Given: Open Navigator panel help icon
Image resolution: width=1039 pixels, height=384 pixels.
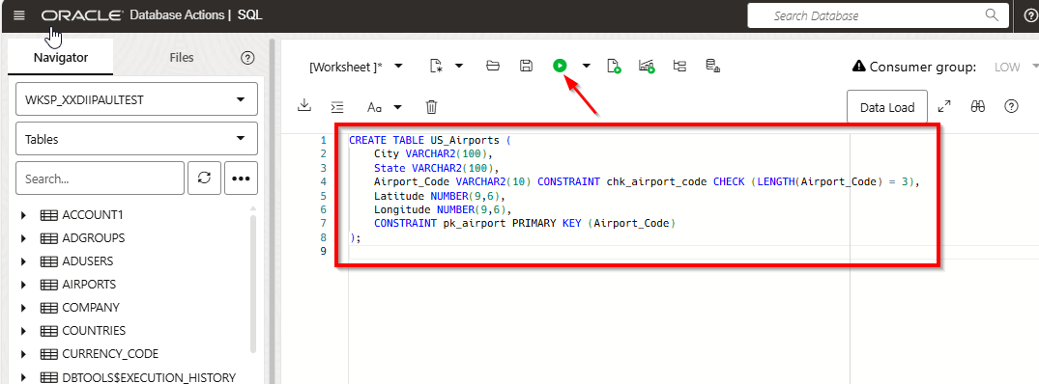Looking at the screenshot, I should point(247,58).
